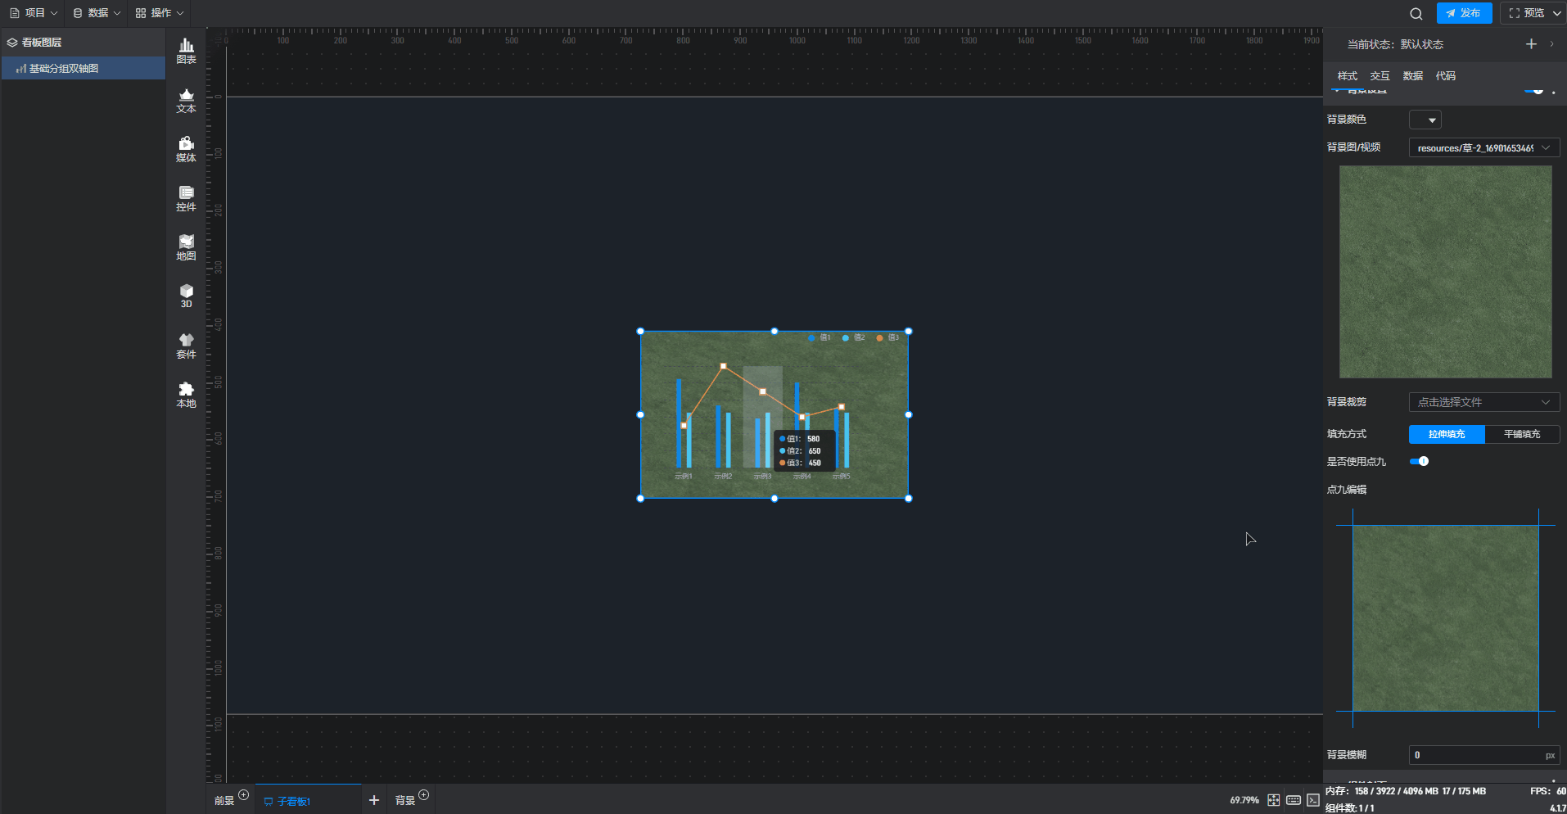Switch to the 交互 interaction tab
1567x814 pixels.
[x=1380, y=76]
